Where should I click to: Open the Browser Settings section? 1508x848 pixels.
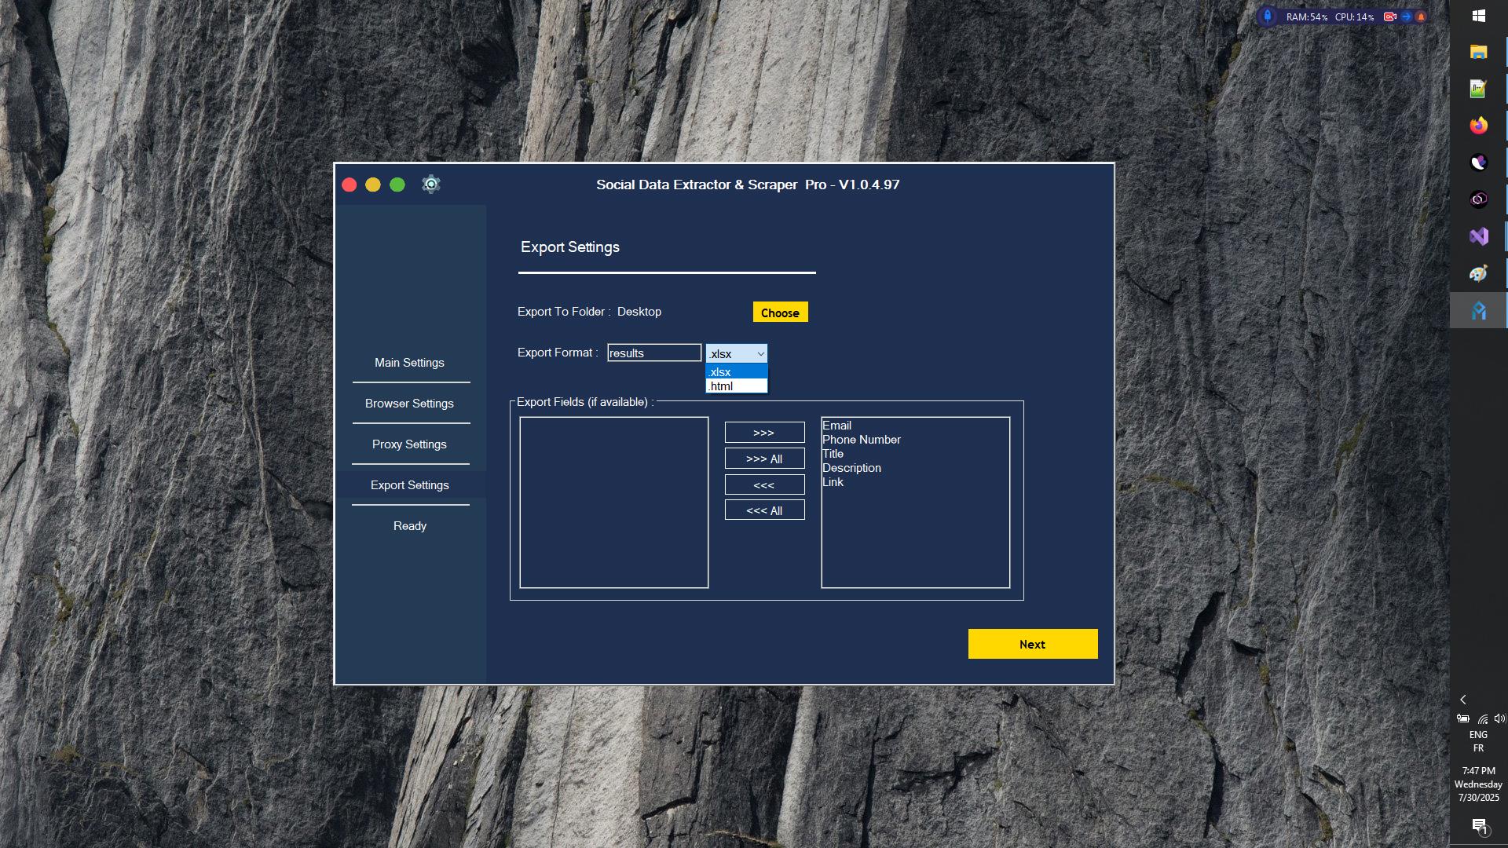(409, 403)
